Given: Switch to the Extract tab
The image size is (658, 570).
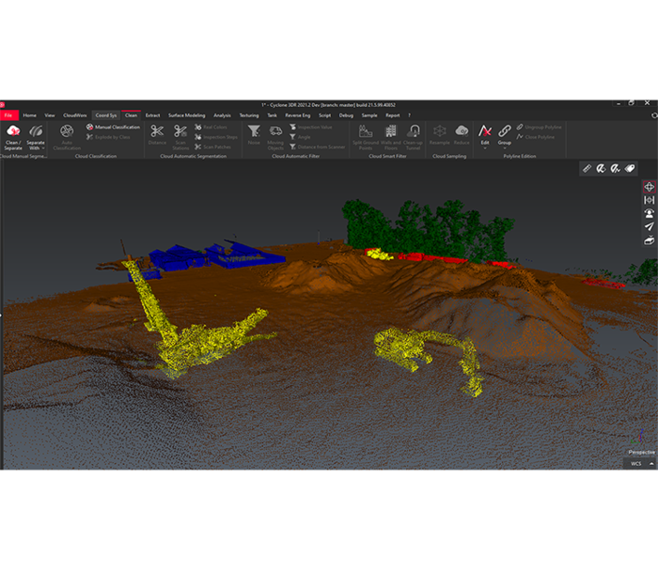Looking at the screenshot, I should pyautogui.click(x=152, y=116).
